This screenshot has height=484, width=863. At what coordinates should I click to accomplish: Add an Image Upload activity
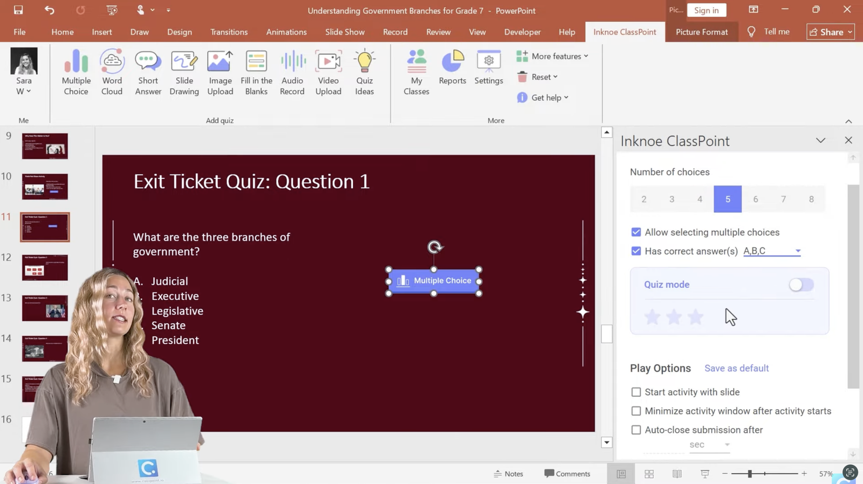click(x=220, y=72)
